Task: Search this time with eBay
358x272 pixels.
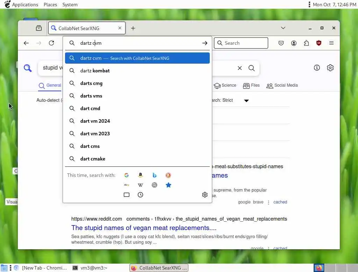Action: click(127, 185)
